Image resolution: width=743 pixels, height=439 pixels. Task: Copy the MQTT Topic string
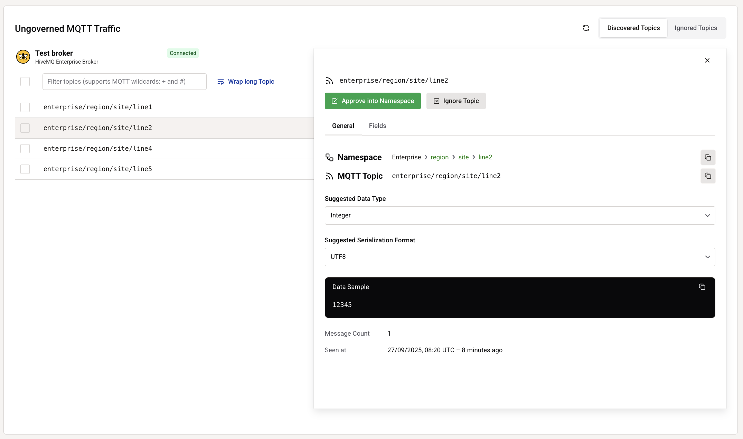[x=708, y=176]
